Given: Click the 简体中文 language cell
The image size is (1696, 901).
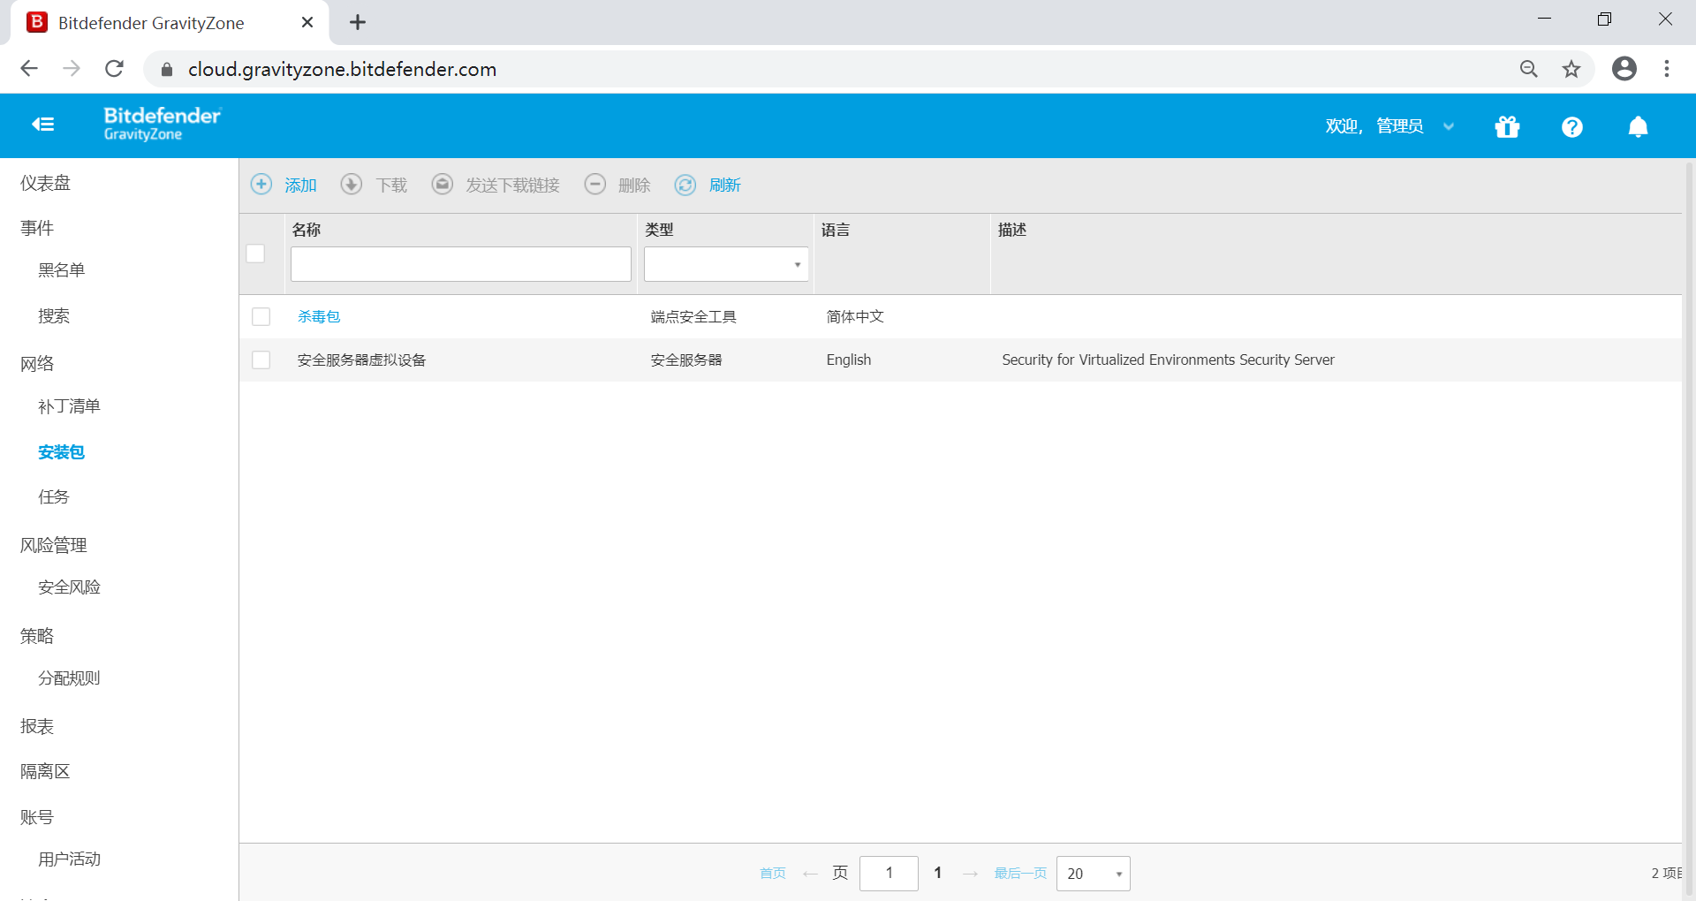Looking at the screenshot, I should 855,316.
